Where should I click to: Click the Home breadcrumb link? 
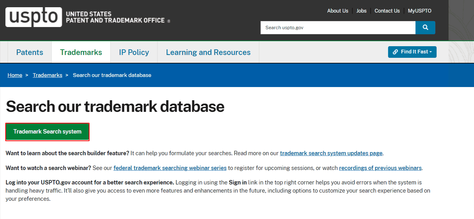[x=15, y=75]
